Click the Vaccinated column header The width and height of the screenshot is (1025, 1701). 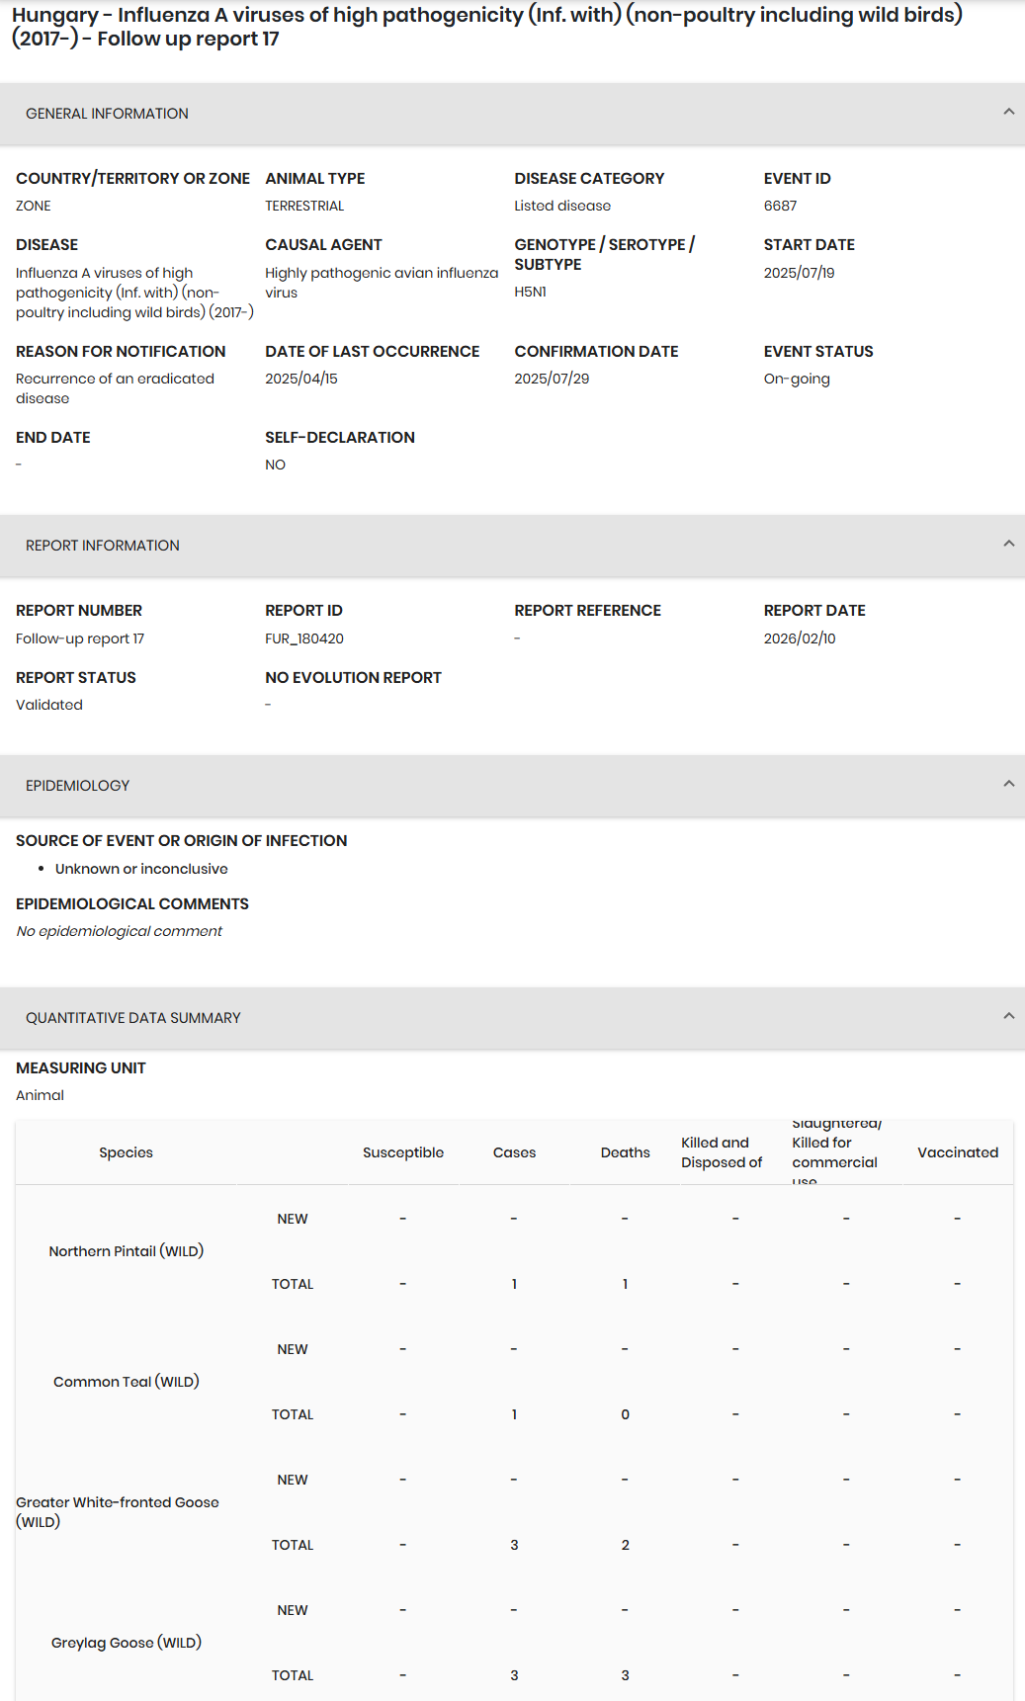tap(957, 1152)
